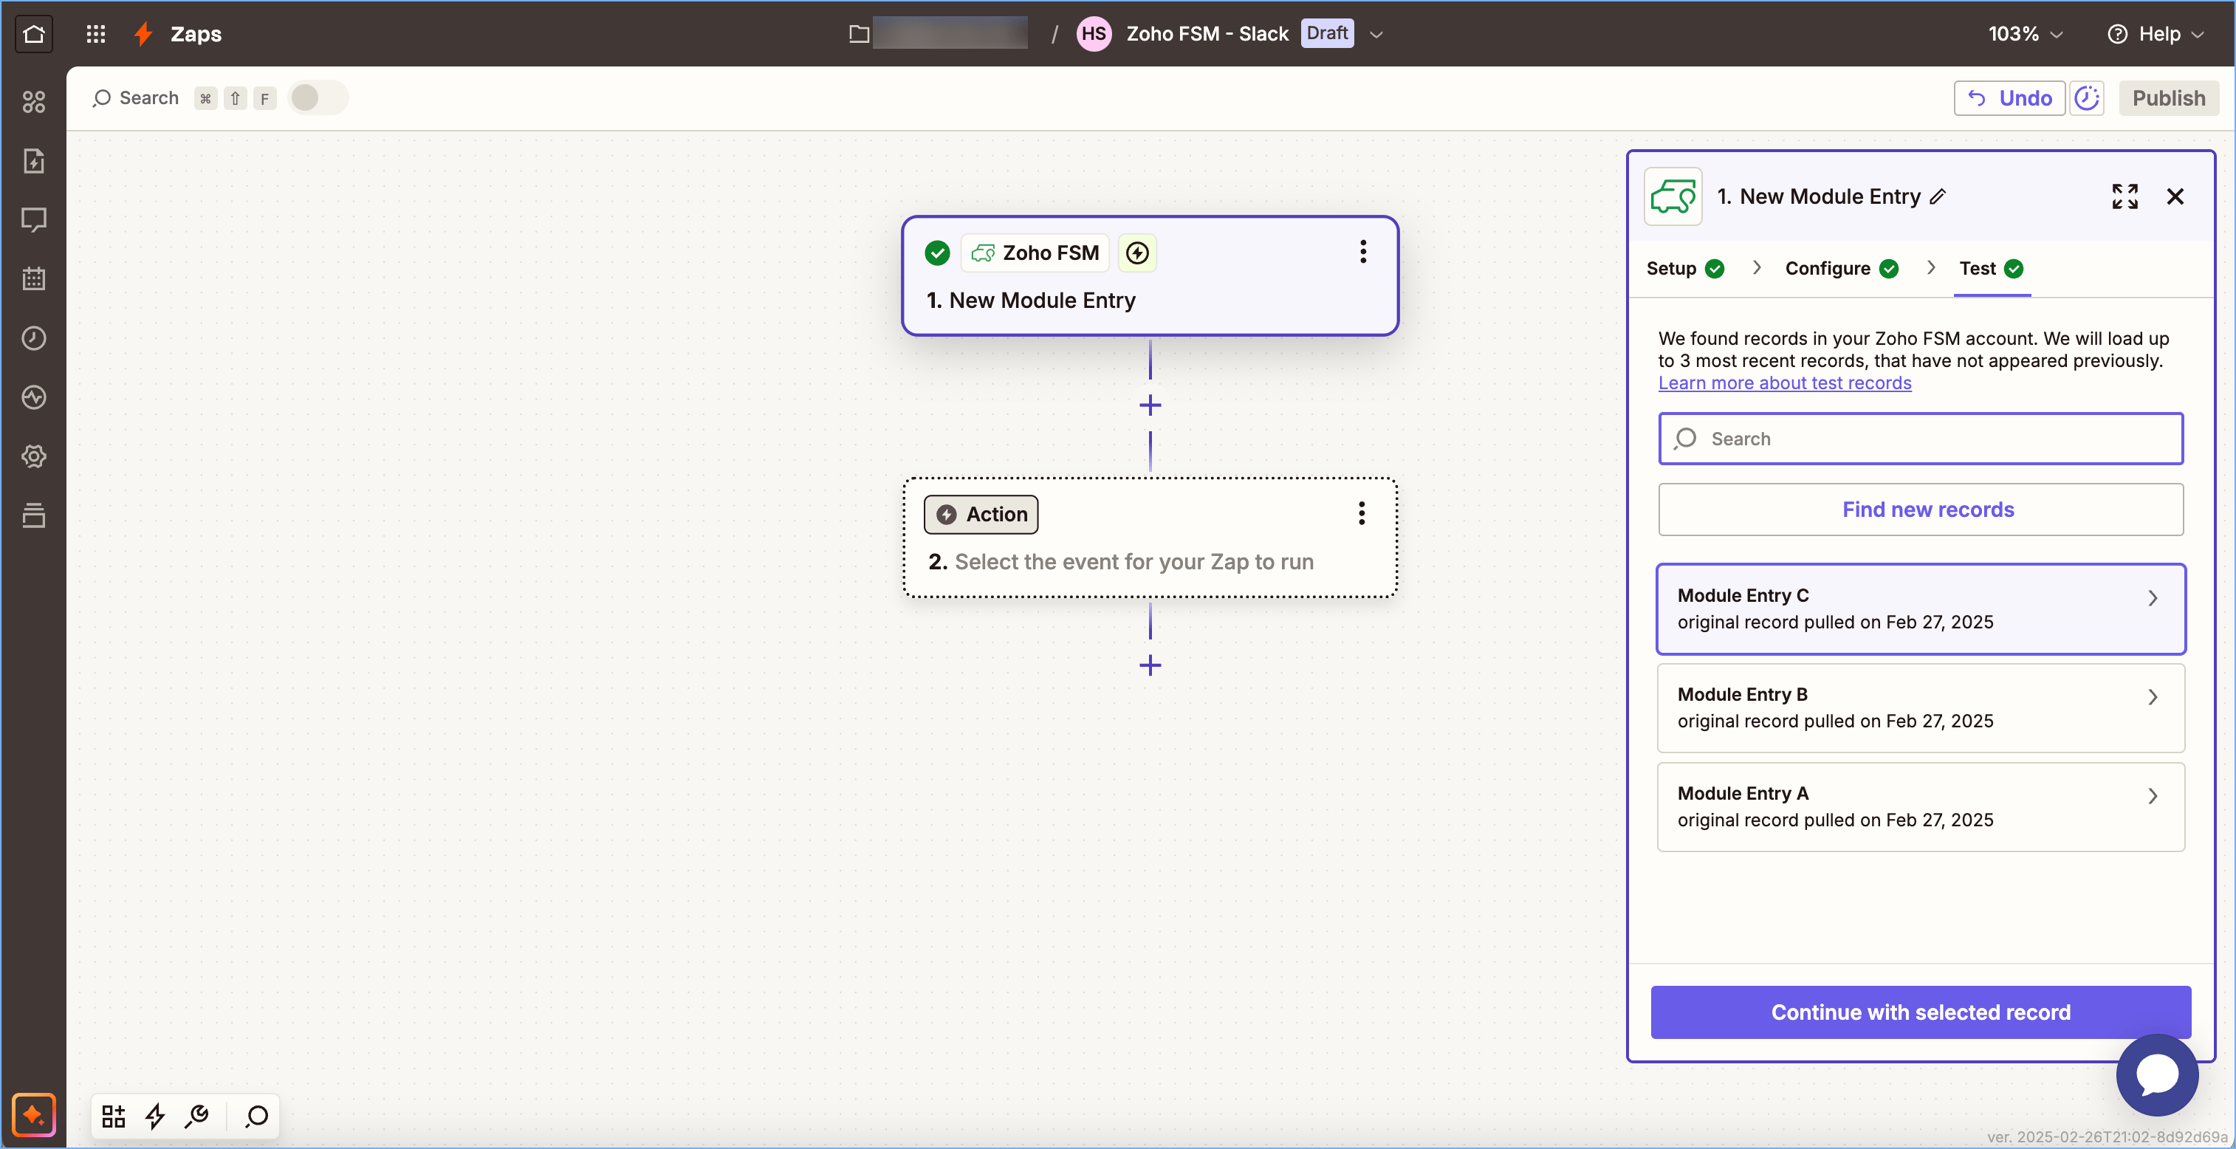Open three-dot menu on Action step
This screenshot has height=1149, width=2236.
click(1361, 514)
